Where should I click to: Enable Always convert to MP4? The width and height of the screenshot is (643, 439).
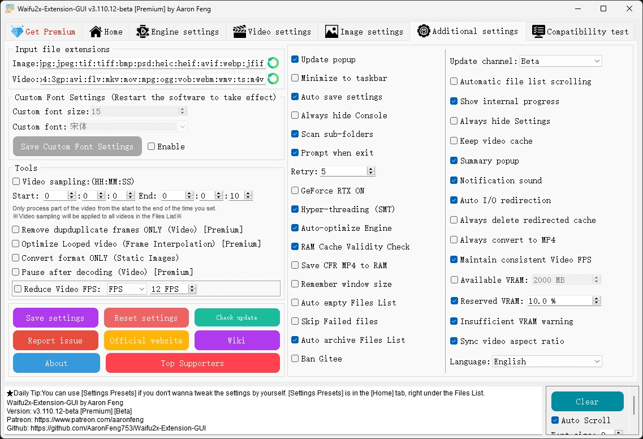(x=454, y=240)
